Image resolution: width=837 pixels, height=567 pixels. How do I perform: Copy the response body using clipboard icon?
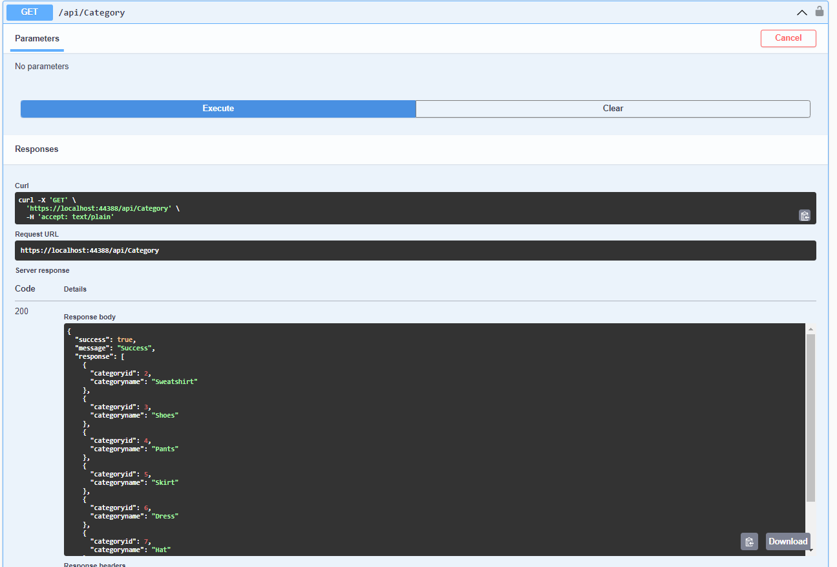pyautogui.click(x=749, y=541)
